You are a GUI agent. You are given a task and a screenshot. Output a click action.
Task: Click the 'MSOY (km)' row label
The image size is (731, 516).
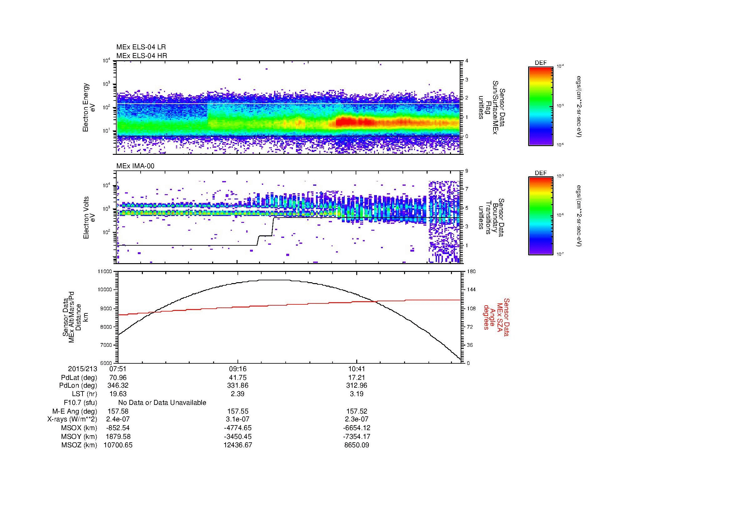pyautogui.click(x=79, y=437)
